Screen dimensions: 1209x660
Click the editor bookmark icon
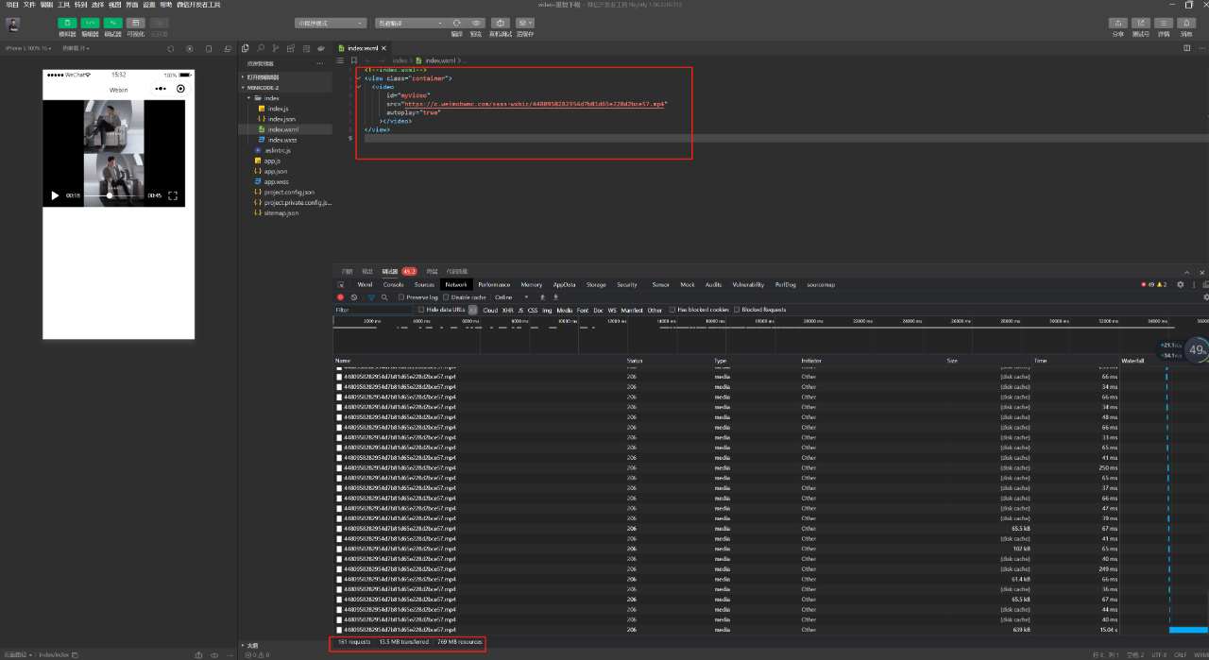tap(353, 60)
